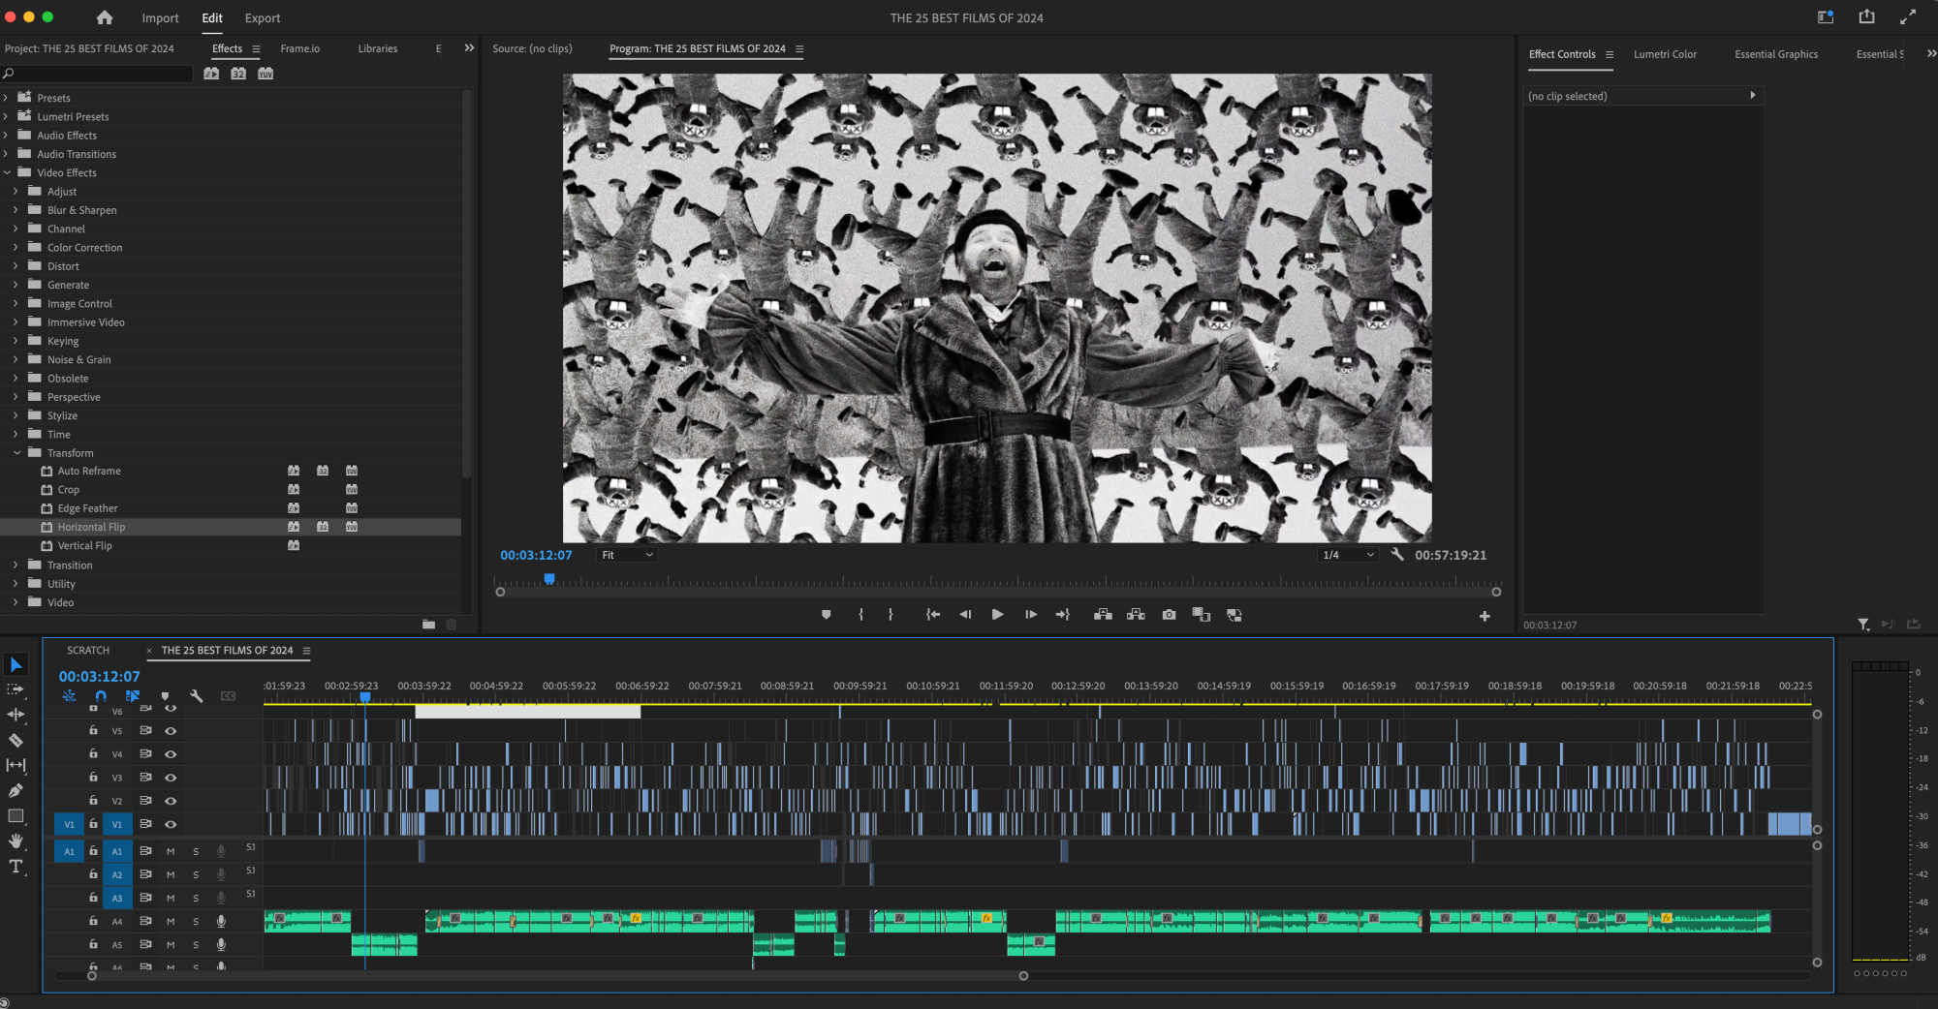This screenshot has height=1009, width=1938.
Task: Open the Fit zoom level dropdown
Action: 627,555
